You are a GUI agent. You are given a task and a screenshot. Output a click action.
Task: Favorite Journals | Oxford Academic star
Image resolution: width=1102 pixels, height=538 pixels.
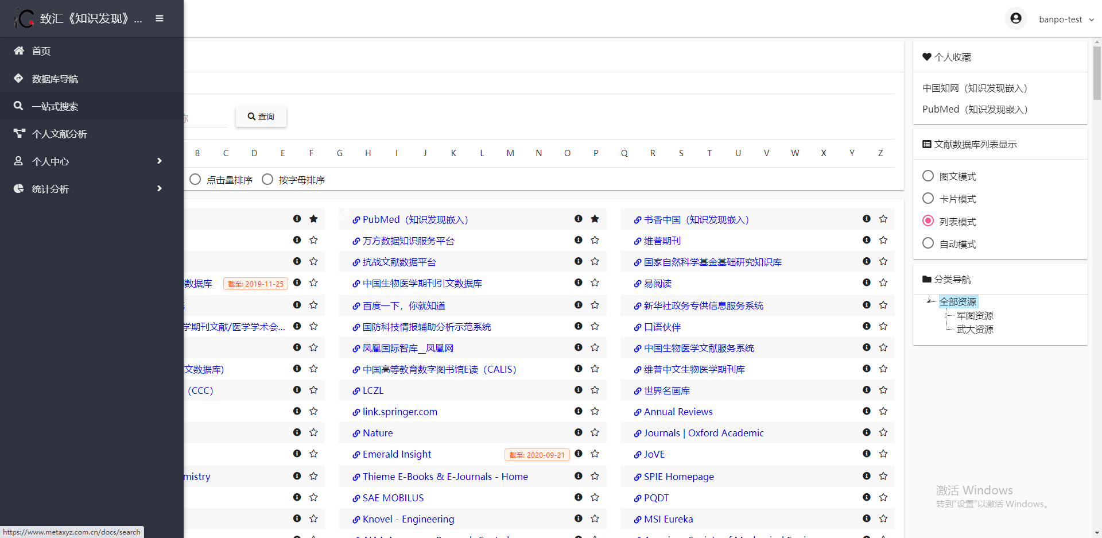point(883,432)
